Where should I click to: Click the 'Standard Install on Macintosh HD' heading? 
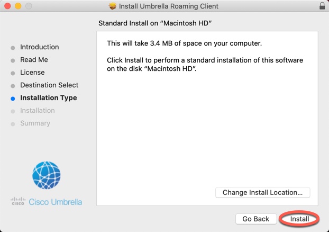pyautogui.click(x=155, y=23)
